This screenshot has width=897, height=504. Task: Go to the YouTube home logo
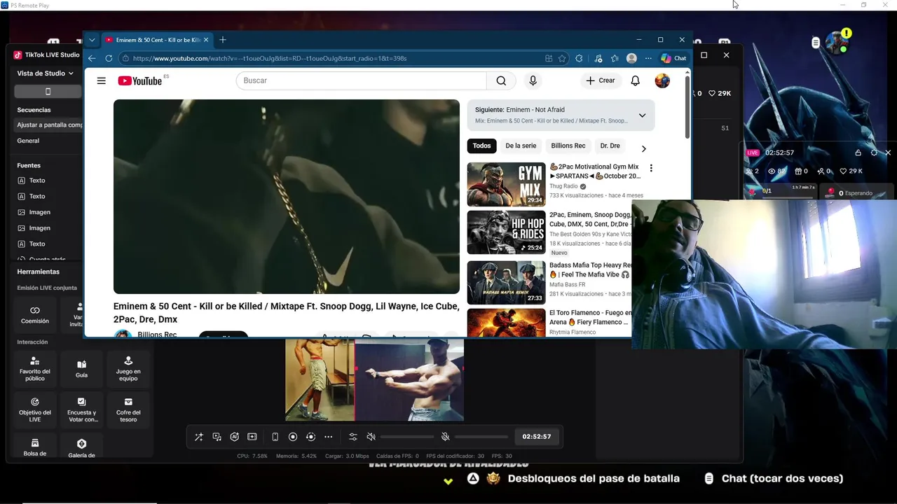pos(140,80)
